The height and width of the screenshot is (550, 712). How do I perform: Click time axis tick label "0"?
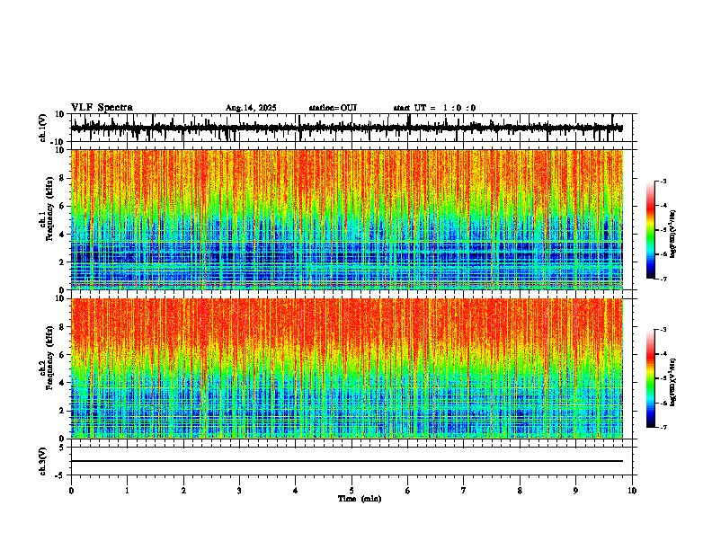[x=71, y=491]
